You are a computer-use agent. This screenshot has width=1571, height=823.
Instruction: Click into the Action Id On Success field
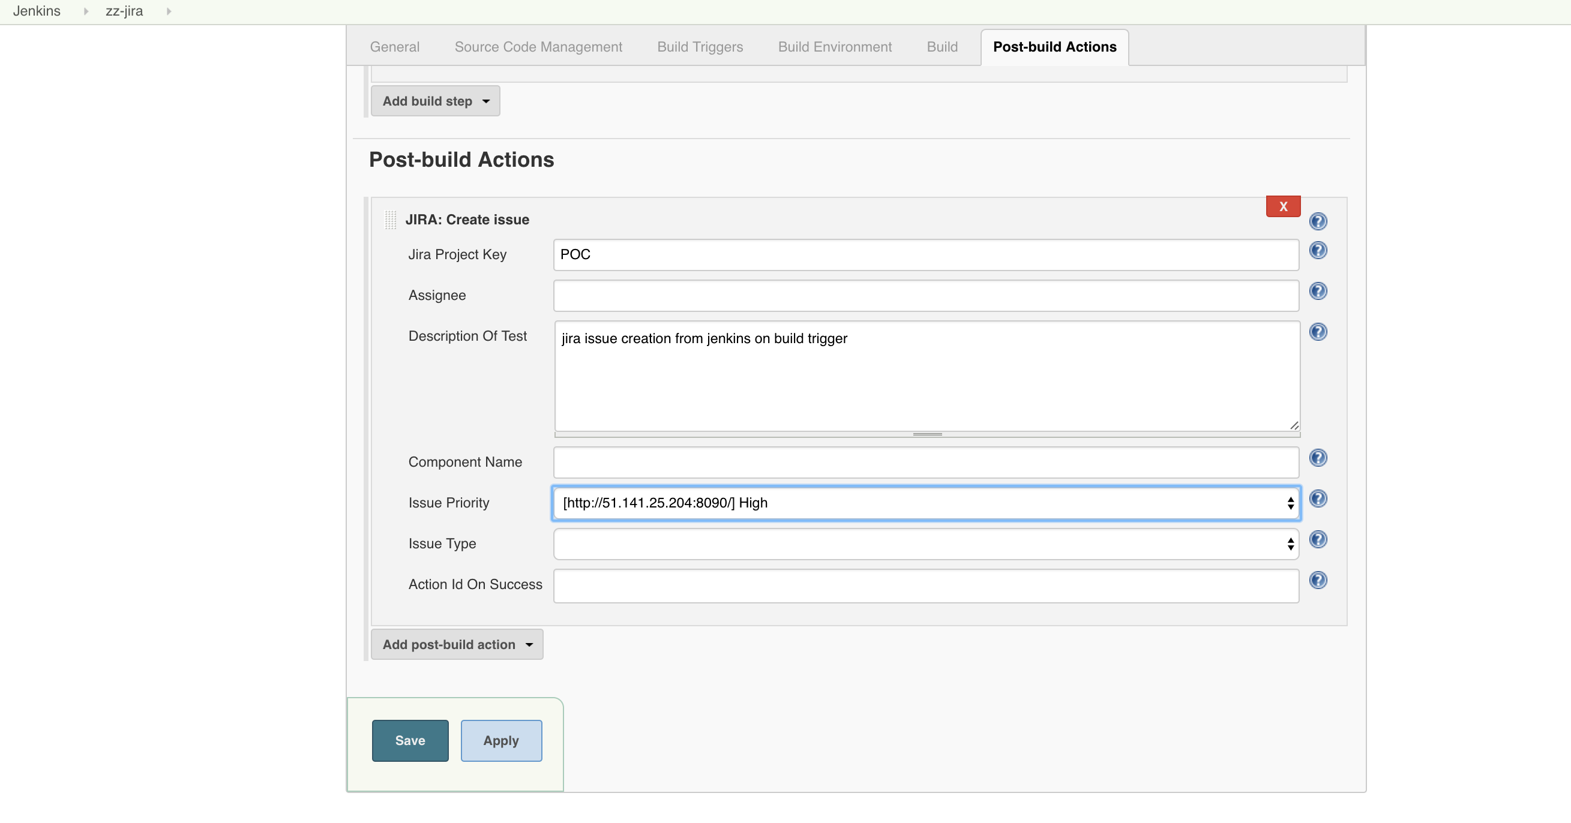point(926,587)
